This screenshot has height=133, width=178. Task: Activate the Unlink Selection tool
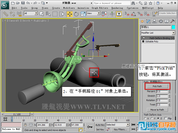tap(12, 14)
